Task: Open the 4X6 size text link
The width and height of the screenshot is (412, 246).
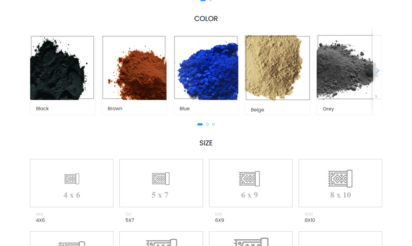Action: coord(40,220)
